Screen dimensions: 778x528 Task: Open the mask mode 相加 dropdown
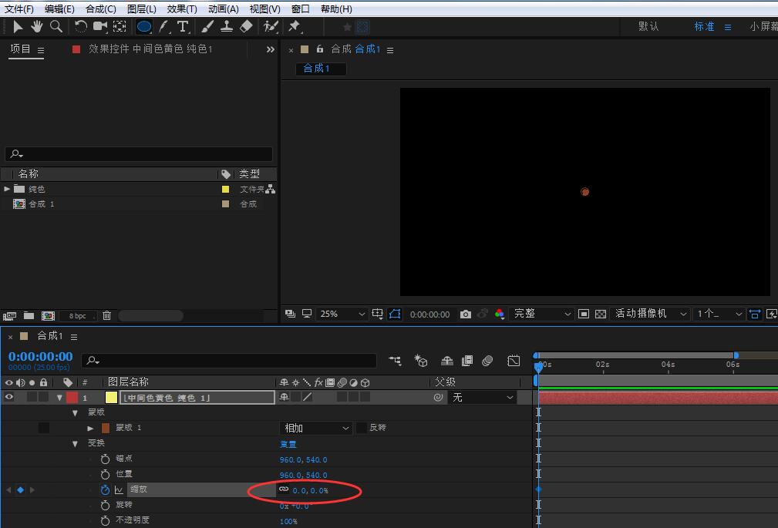[316, 428]
